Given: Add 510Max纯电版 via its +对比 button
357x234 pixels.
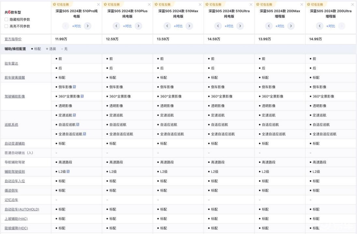Looking at the screenshot, I should tap(178, 26).
